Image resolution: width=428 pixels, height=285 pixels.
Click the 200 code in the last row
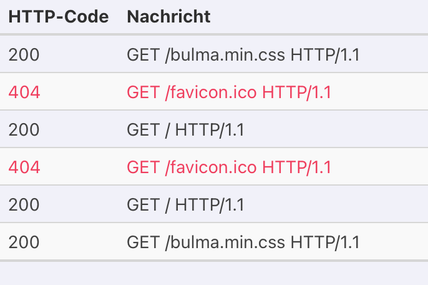pyautogui.click(x=24, y=242)
